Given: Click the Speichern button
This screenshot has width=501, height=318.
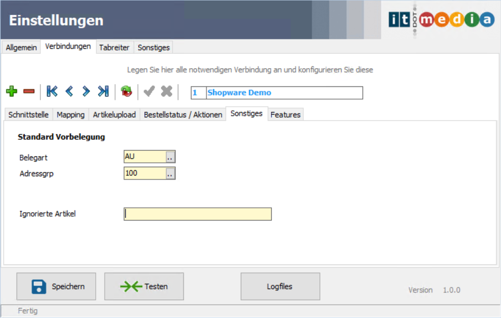Looking at the screenshot, I should point(56,286).
